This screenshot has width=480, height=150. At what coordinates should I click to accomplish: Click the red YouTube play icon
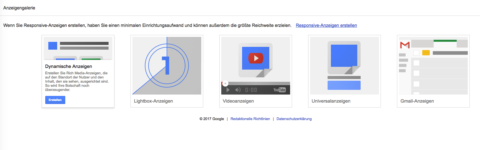[x=256, y=58]
